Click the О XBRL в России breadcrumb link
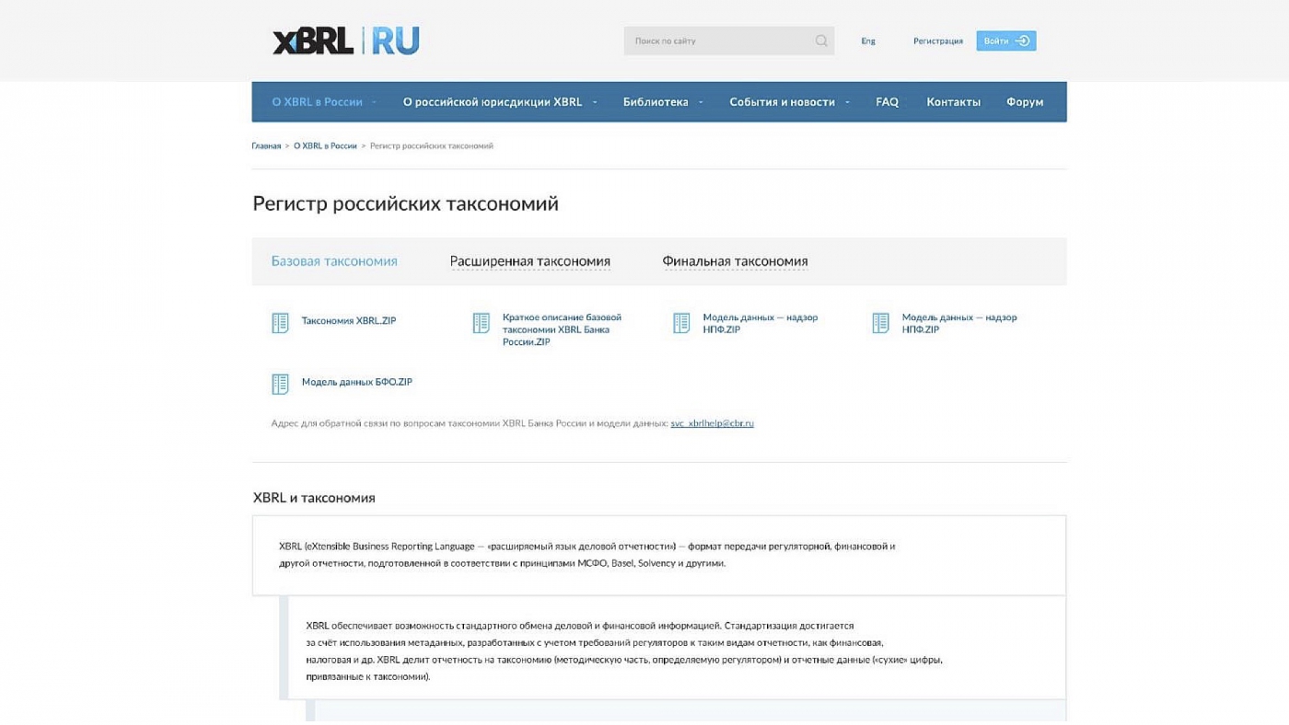This screenshot has width=1289, height=725. tap(325, 146)
